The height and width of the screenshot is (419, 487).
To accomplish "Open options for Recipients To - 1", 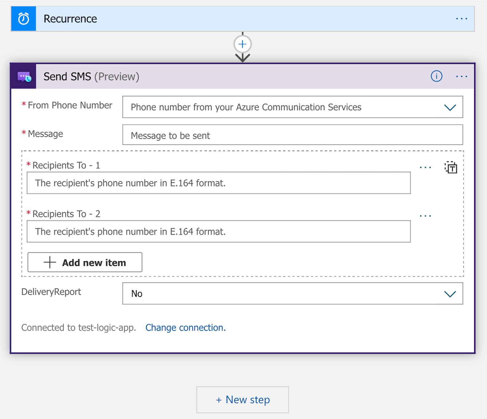I will [425, 168].
